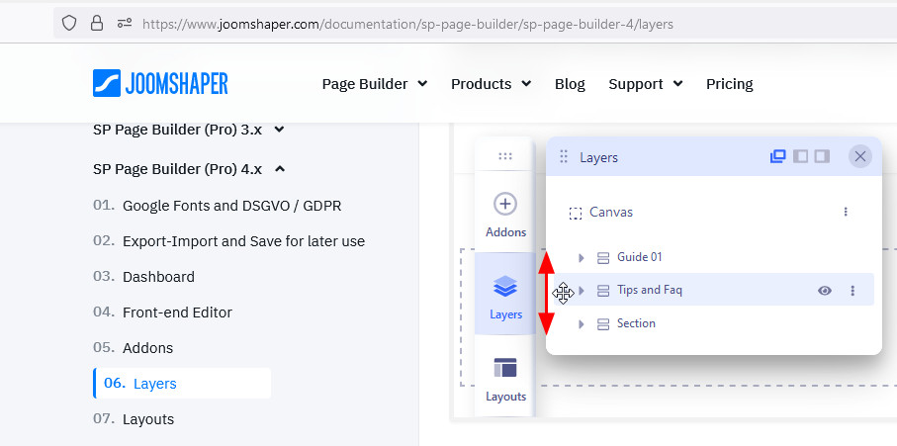897x446 pixels.
Task: Click the address bar URL field
Action: [x=407, y=24]
